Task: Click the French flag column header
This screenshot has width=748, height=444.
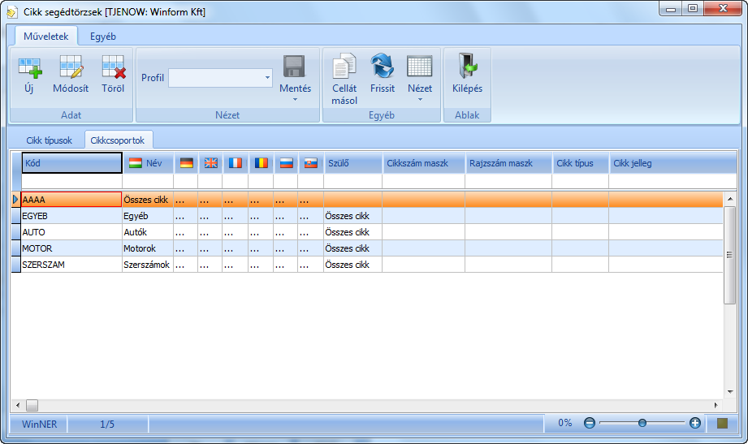Action: [236, 163]
